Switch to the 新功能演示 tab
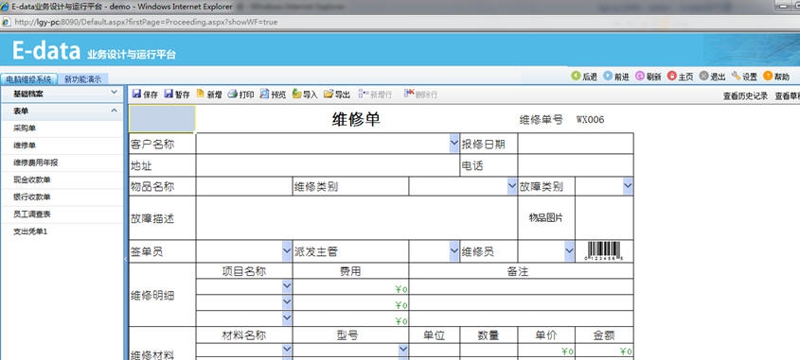Screen dimensions: 800x360 coord(82,79)
